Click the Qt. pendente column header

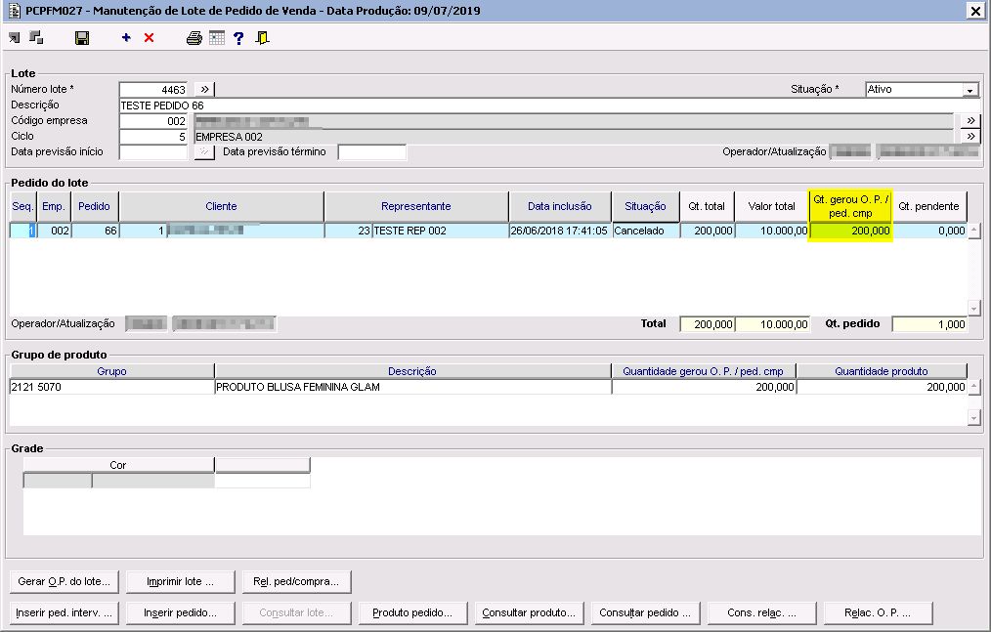tap(929, 206)
